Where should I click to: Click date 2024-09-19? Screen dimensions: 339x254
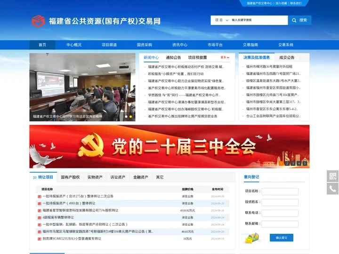218,239
